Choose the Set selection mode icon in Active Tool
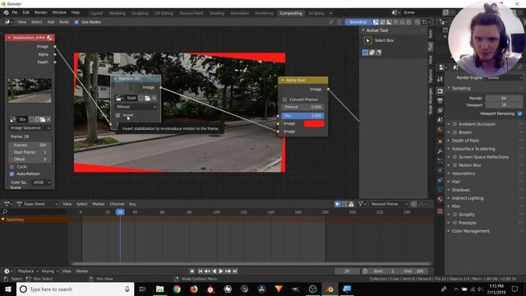Viewport: 526px width, 296px height. (x=365, y=53)
